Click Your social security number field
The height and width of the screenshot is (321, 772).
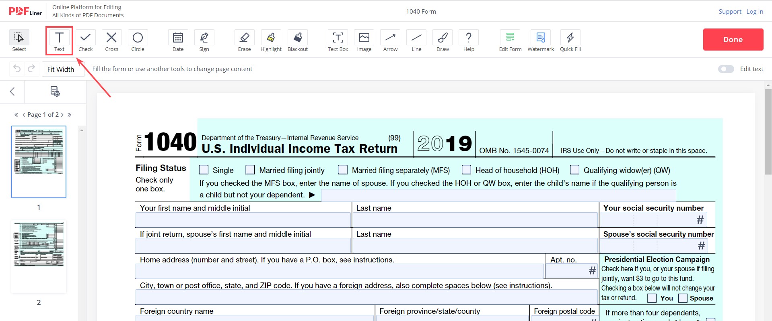click(653, 220)
